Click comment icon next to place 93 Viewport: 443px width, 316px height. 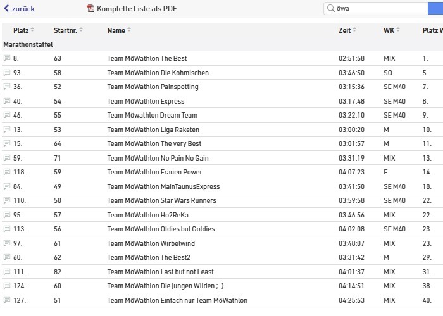(x=7, y=73)
